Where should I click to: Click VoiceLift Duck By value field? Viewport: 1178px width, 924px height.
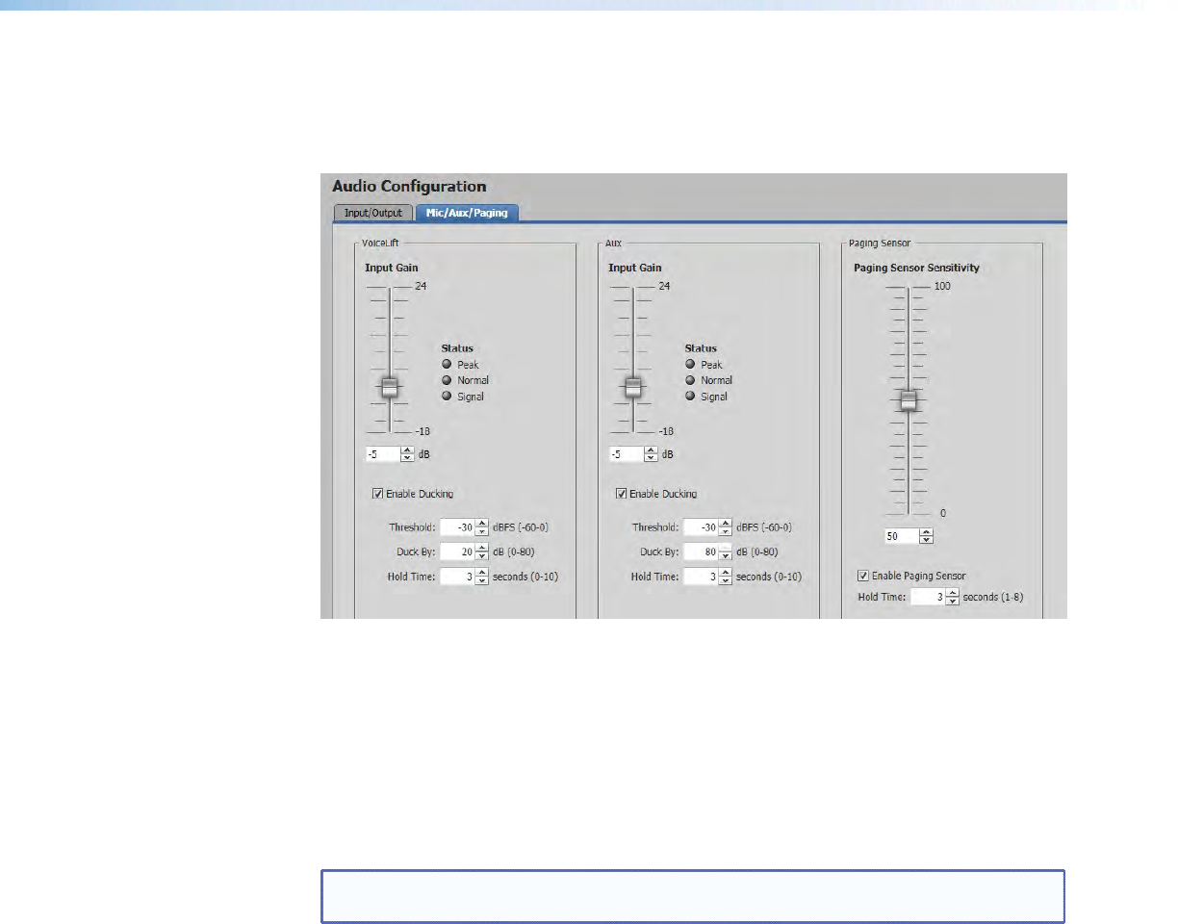click(x=457, y=552)
